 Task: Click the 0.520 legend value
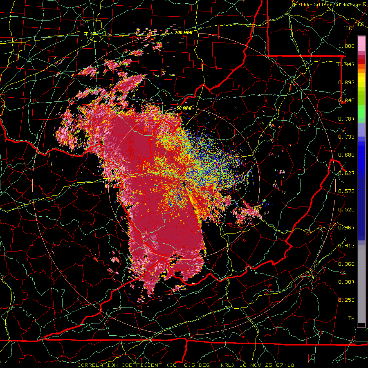(346, 210)
